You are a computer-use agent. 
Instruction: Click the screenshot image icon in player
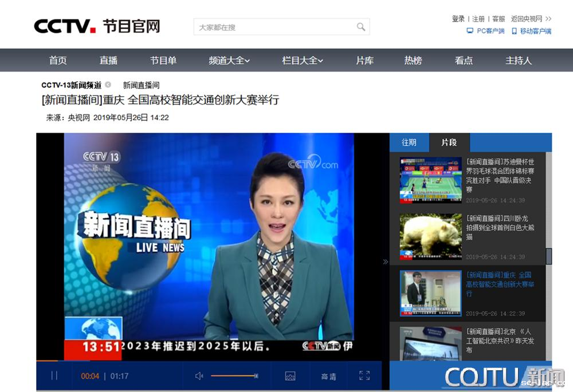pos(290,376)
